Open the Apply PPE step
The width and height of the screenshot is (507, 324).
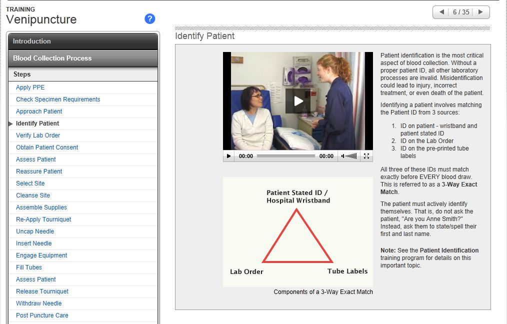(x=30, y=87)
